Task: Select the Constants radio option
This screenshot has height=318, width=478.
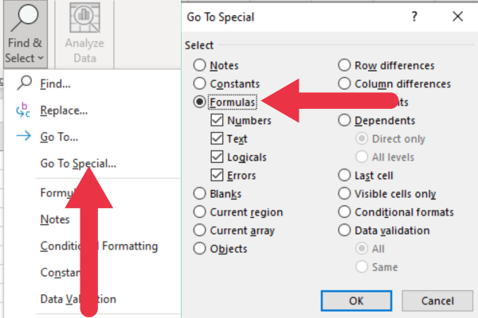Action: 198,83
